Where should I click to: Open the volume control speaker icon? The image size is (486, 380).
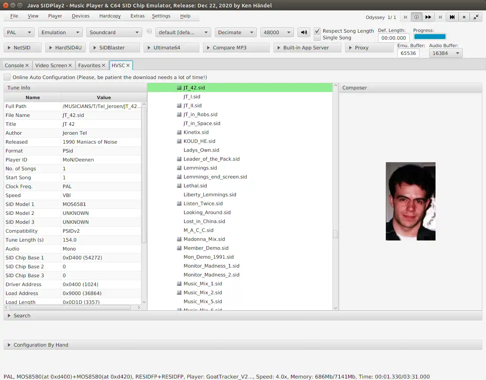tap(303, 32)
